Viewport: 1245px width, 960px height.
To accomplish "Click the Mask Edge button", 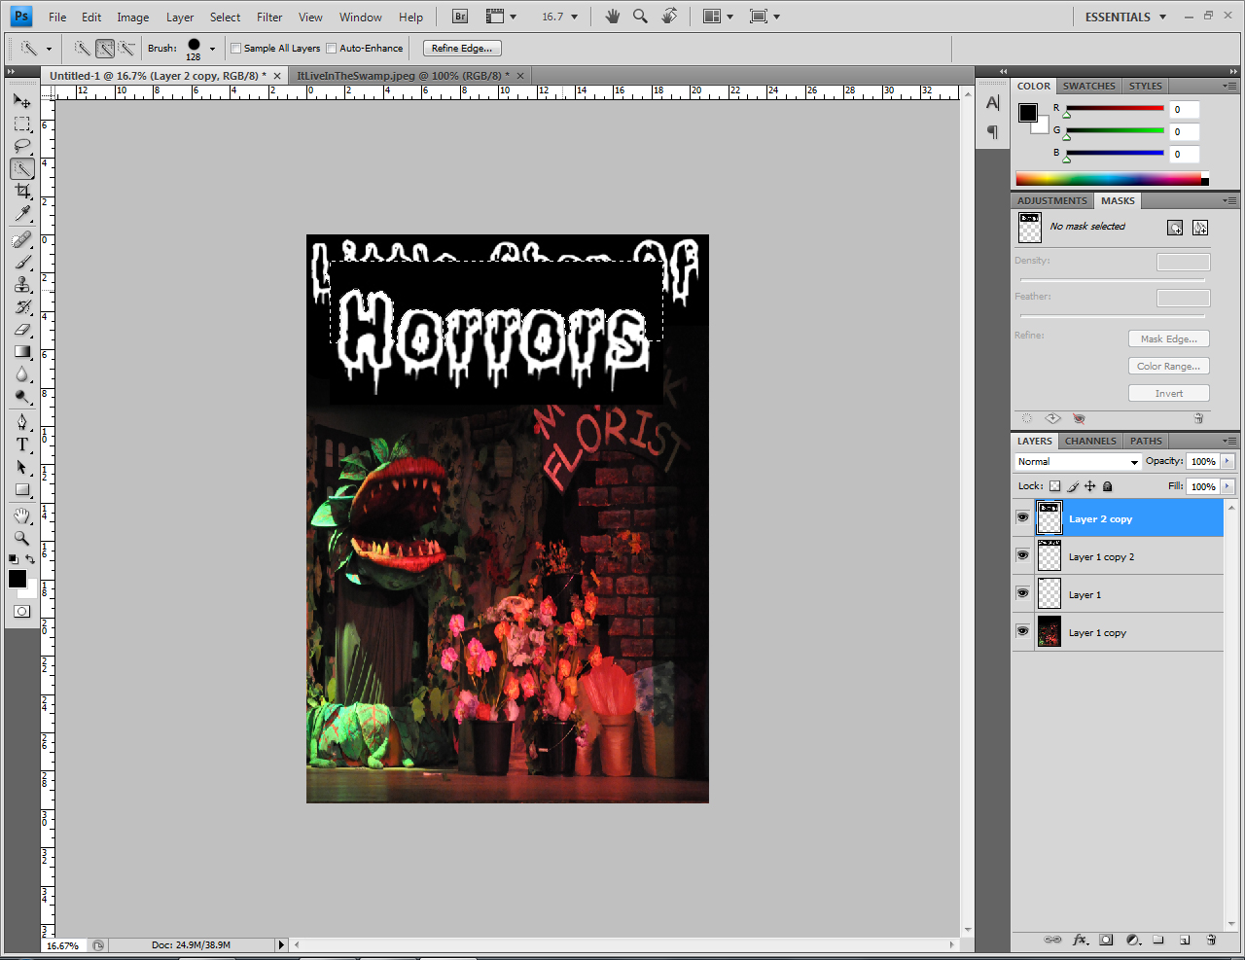I will 1169,338.
